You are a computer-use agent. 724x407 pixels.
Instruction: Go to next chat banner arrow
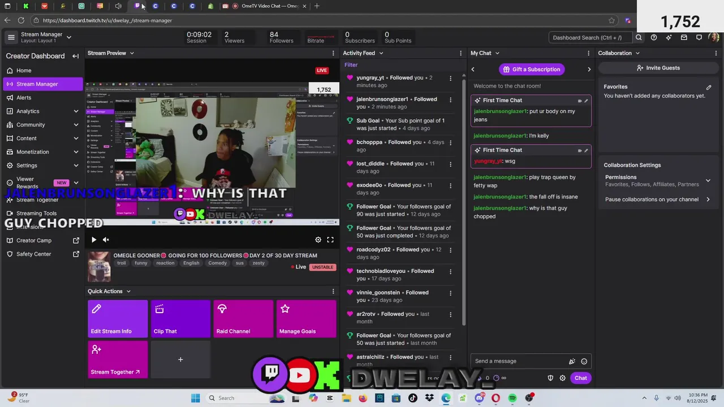(x=589, y=70)
